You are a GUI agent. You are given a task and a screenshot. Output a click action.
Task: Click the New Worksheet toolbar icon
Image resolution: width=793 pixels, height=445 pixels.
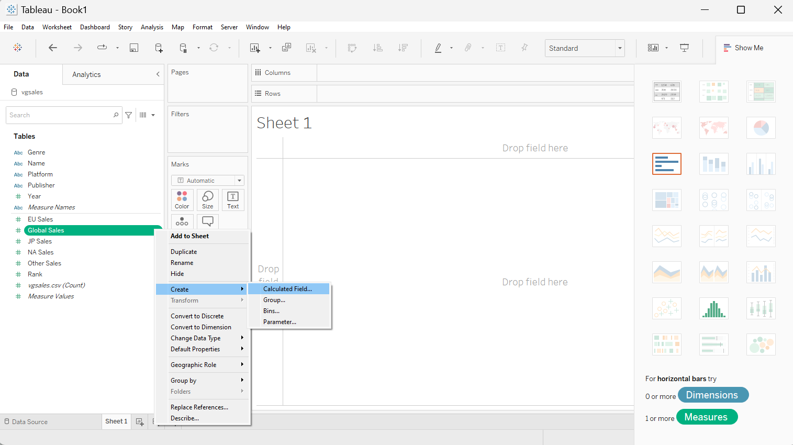(x=255, y=48)
